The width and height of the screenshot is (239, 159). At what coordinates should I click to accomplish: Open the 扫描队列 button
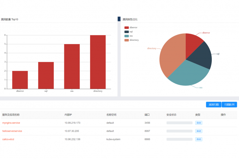(229, 105)
